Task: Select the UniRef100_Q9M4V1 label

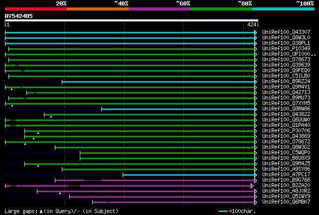Action: click(x=286, y=87)
